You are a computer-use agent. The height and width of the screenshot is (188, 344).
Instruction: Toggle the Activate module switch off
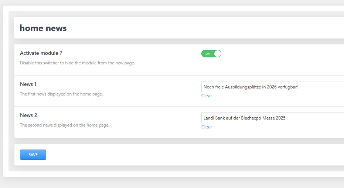pyautogui.click(x=211, y=54)
